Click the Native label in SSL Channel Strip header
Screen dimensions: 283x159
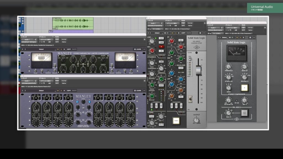coord(190,26)
